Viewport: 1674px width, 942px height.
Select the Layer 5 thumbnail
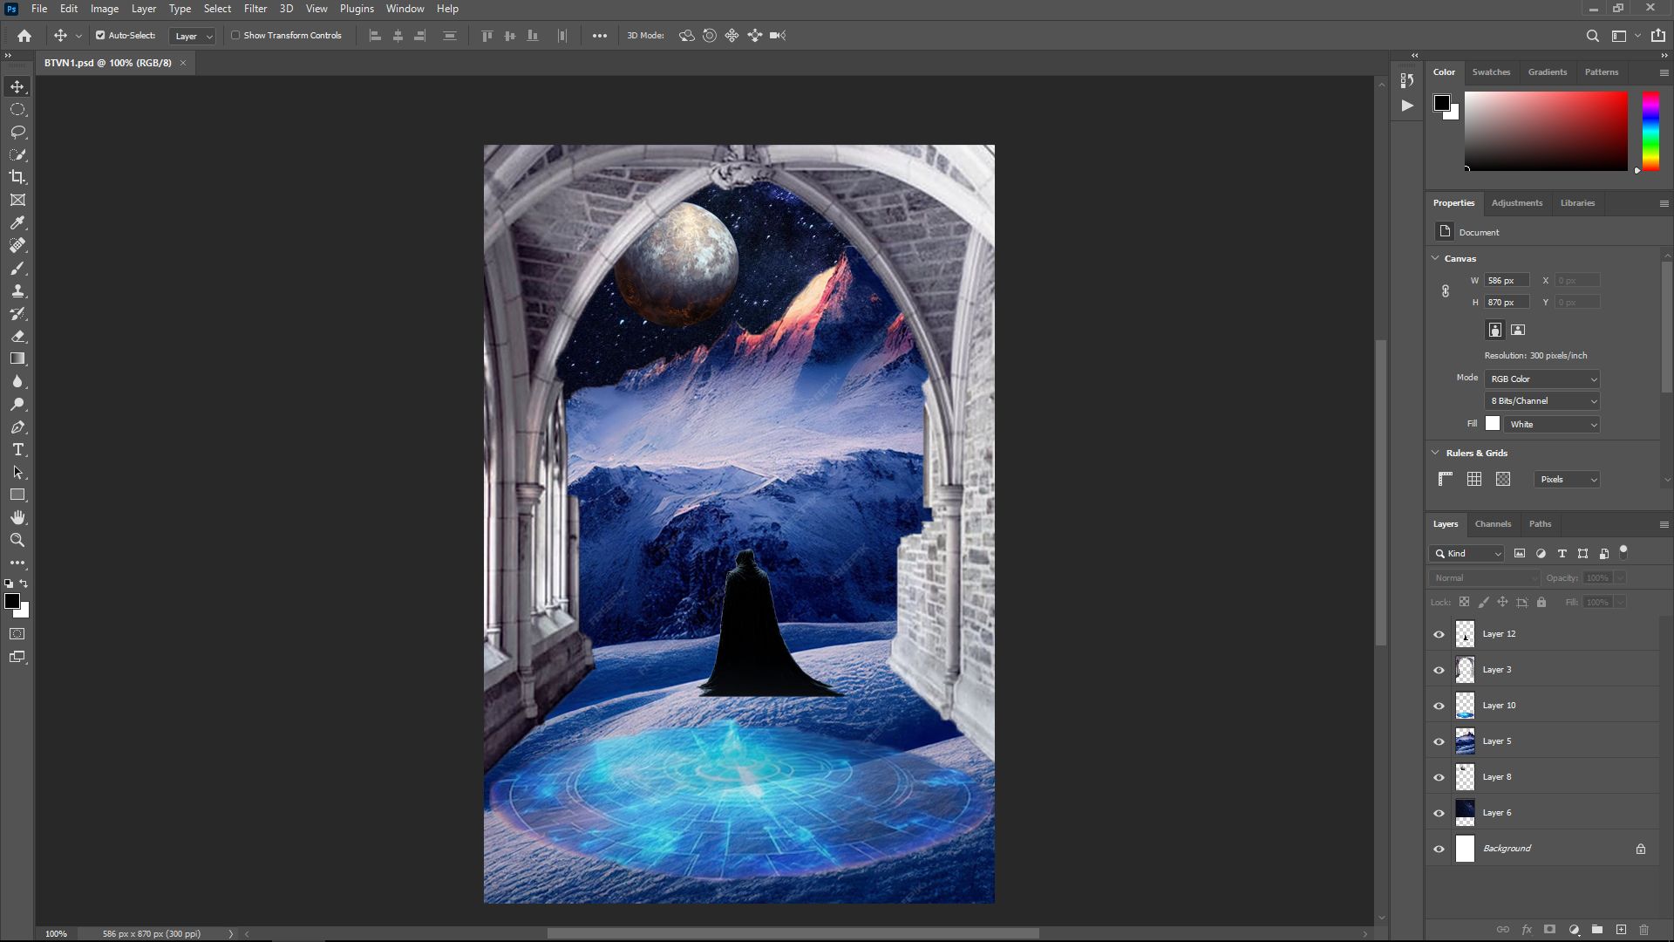1465,741
